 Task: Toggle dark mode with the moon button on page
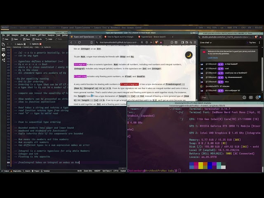[189, 55]
